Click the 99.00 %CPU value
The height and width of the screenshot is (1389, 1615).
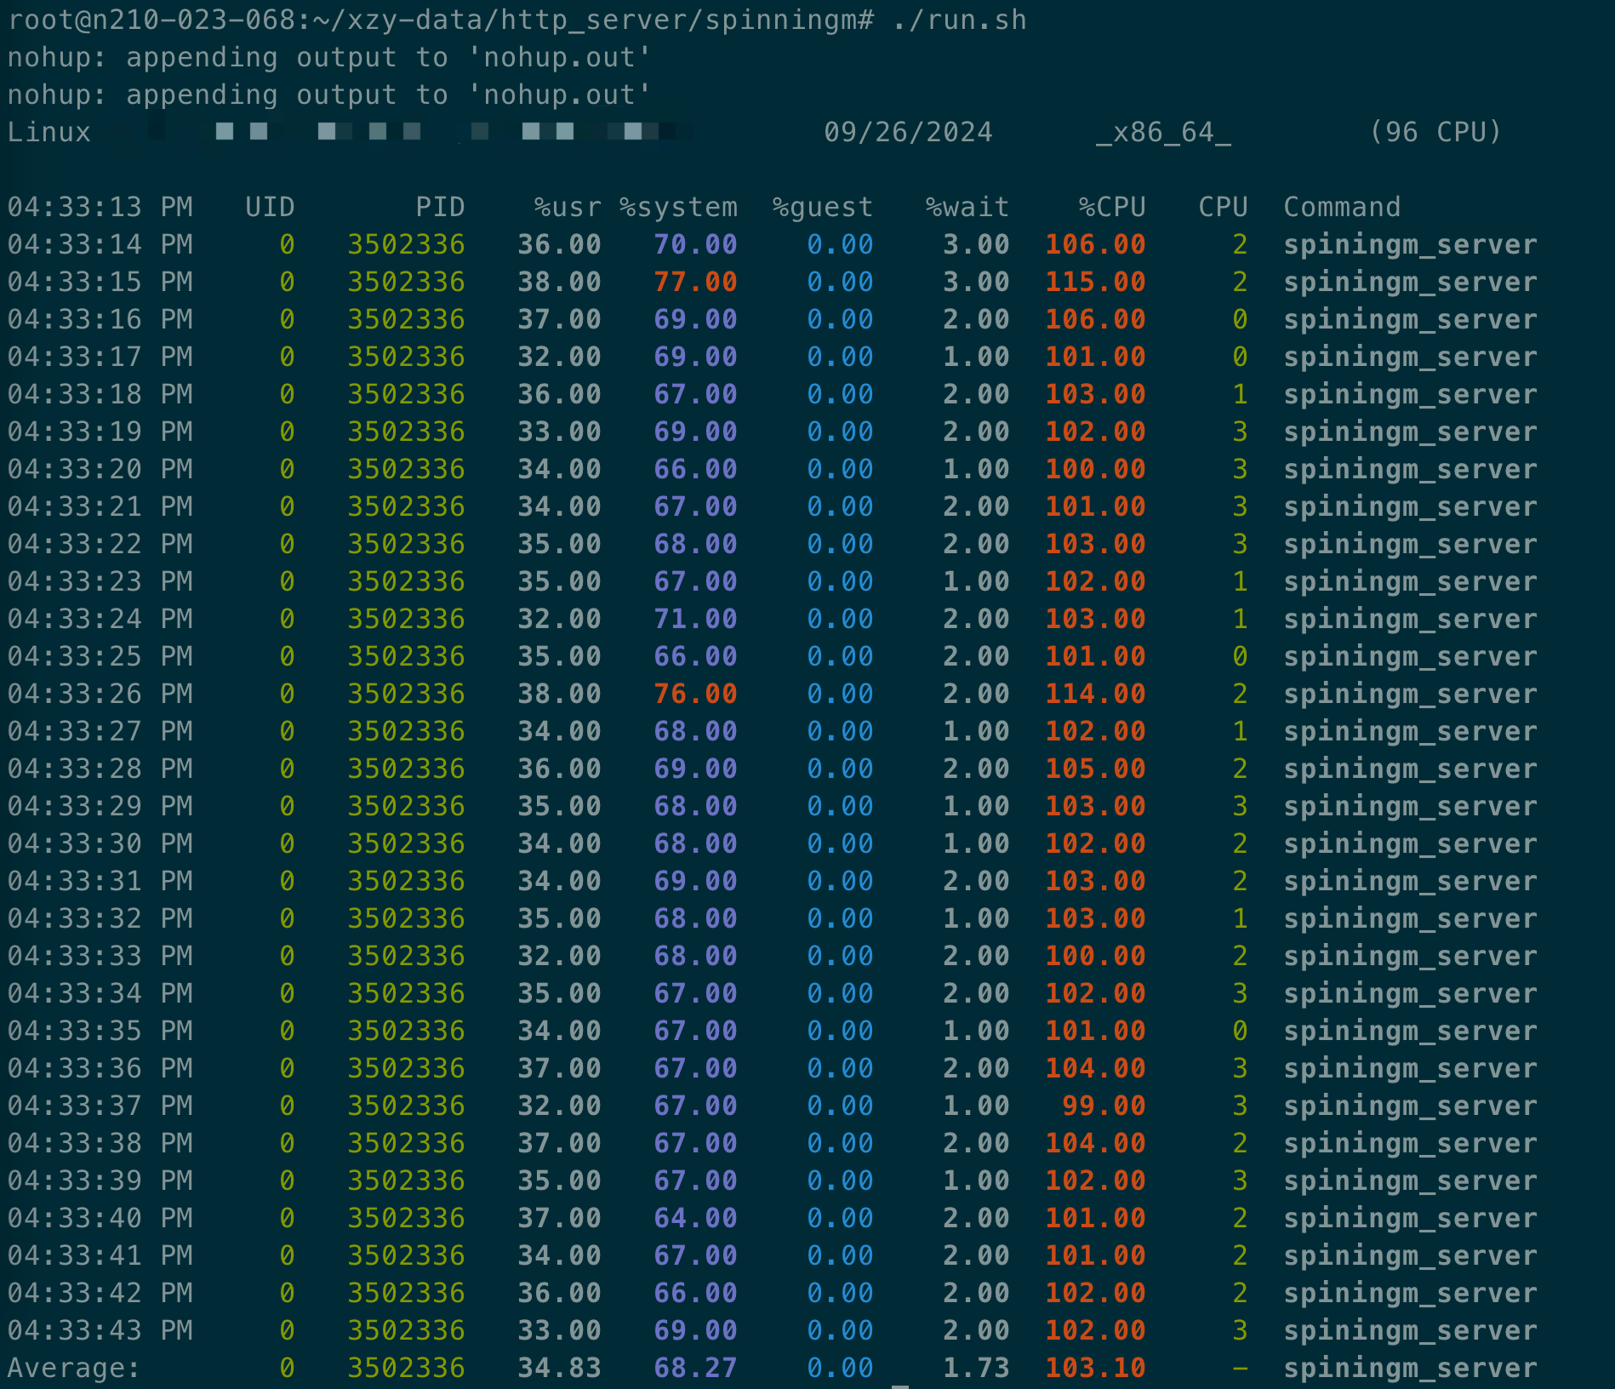(x=1104, y=1106)
